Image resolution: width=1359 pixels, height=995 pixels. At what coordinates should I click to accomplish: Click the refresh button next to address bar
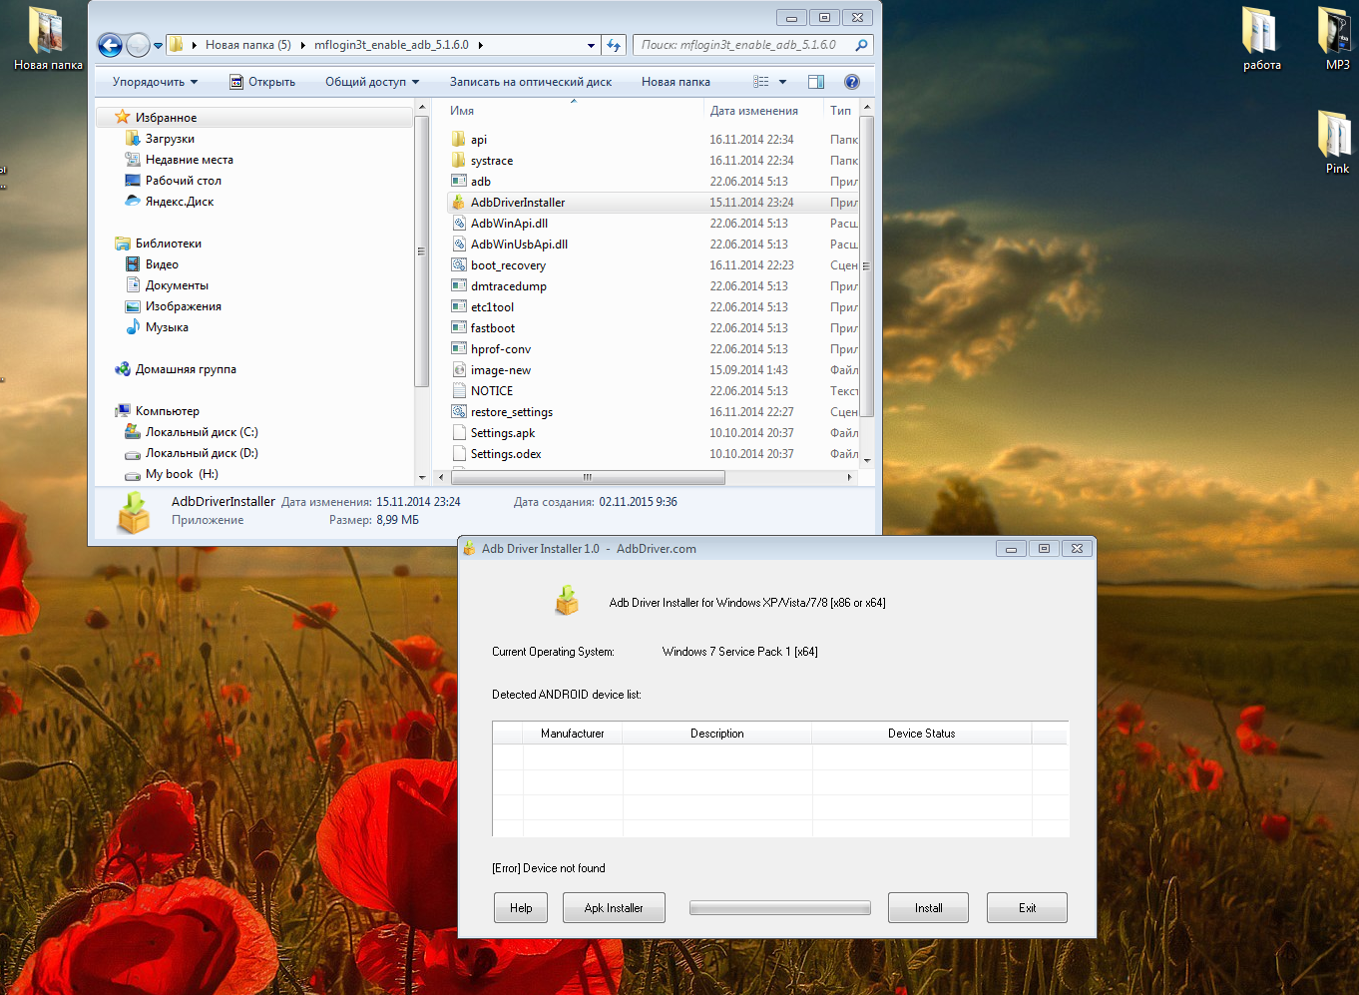(615, 45)
